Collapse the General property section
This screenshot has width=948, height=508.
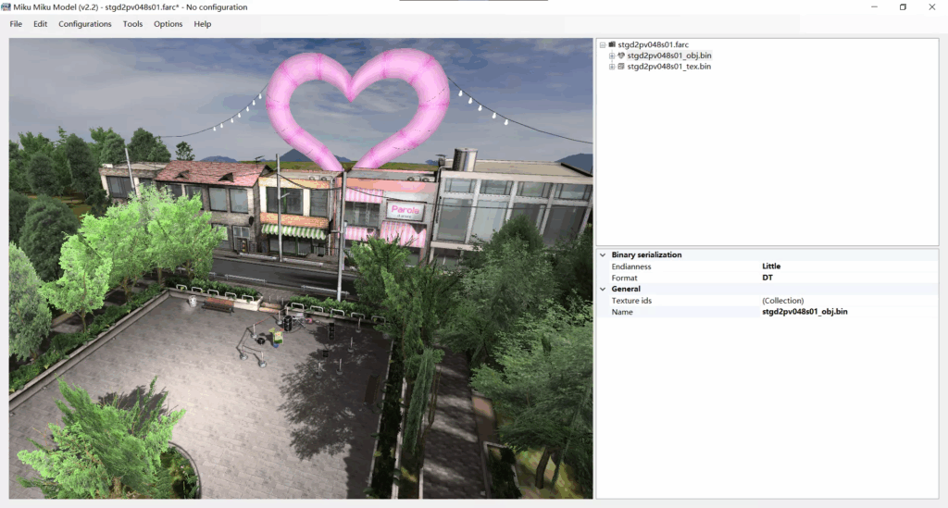click(603, 290)
